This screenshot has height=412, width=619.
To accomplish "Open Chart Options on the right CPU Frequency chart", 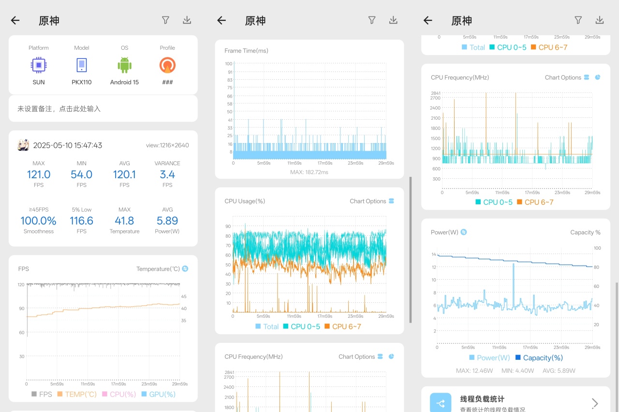I will pos(563,77).
